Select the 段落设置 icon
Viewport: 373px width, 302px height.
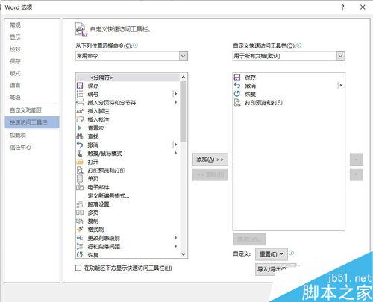[x=80, y=204]
